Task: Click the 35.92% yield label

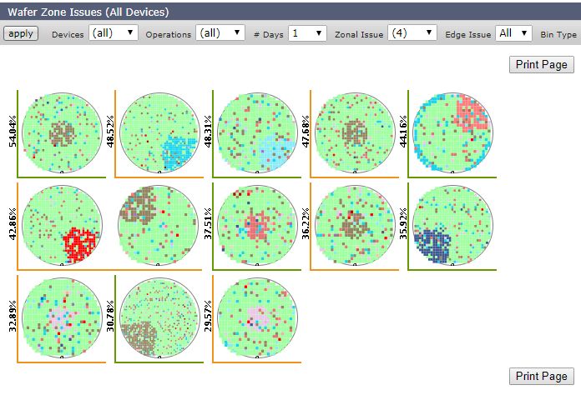Action: [x=403, y=224]
